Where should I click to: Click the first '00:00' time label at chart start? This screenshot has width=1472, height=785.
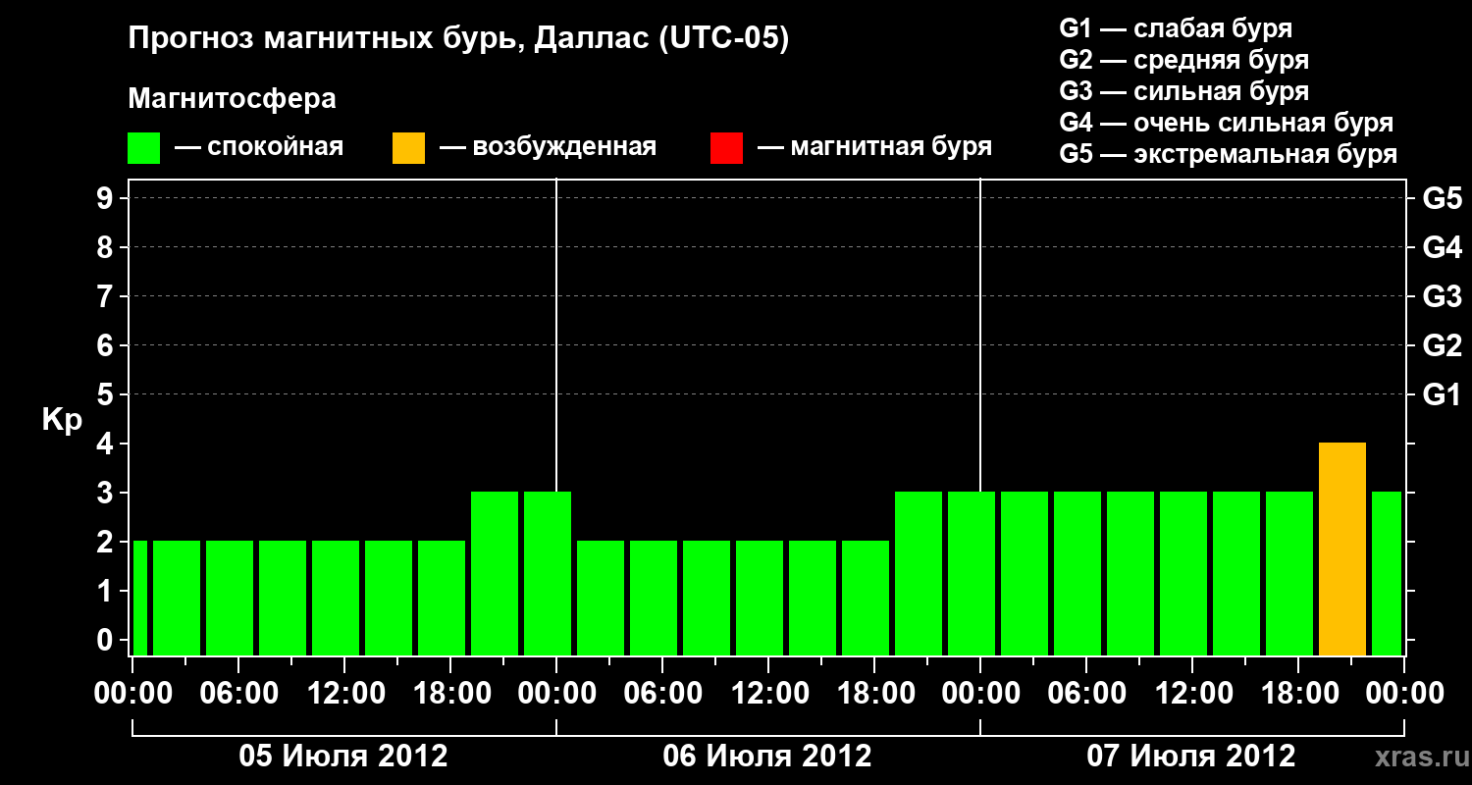(132, 693)
